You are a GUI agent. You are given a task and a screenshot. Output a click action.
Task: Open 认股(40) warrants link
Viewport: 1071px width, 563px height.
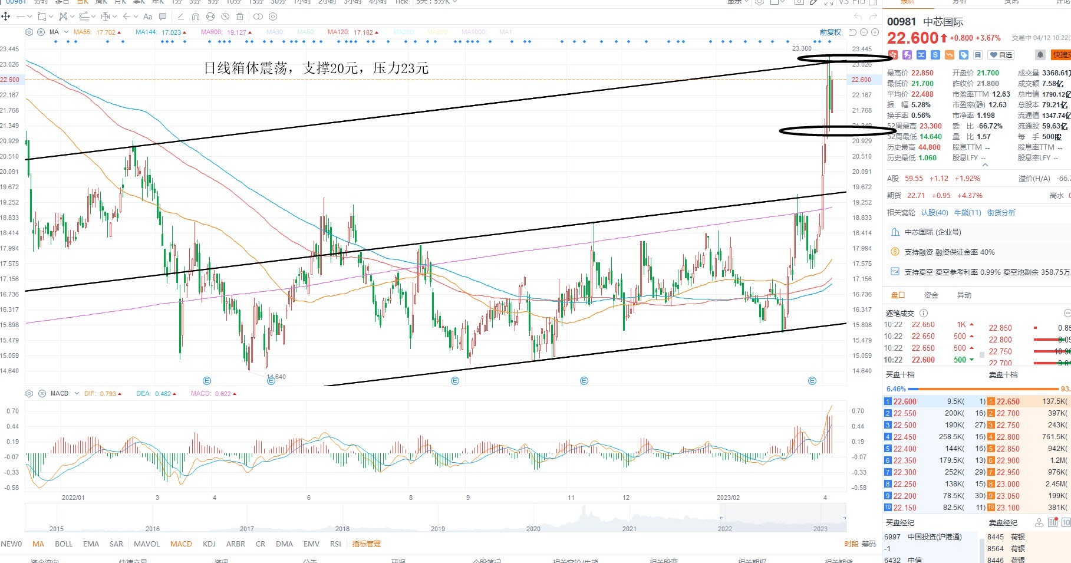click(934, 213)
